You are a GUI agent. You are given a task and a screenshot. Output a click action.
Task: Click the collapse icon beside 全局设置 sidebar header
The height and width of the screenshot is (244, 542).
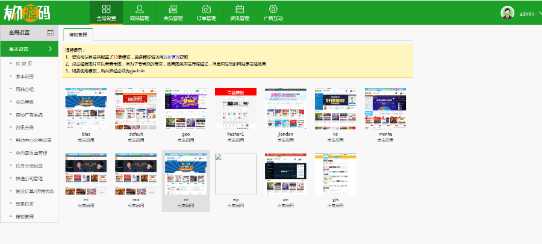[x=50, y=33]
